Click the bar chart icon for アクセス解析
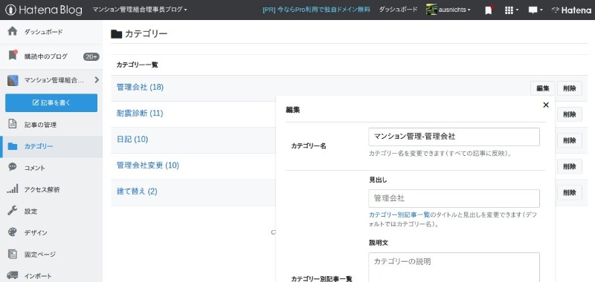This screenshot has height=282, width=595. pyautogui.click(x=13, y=188)
